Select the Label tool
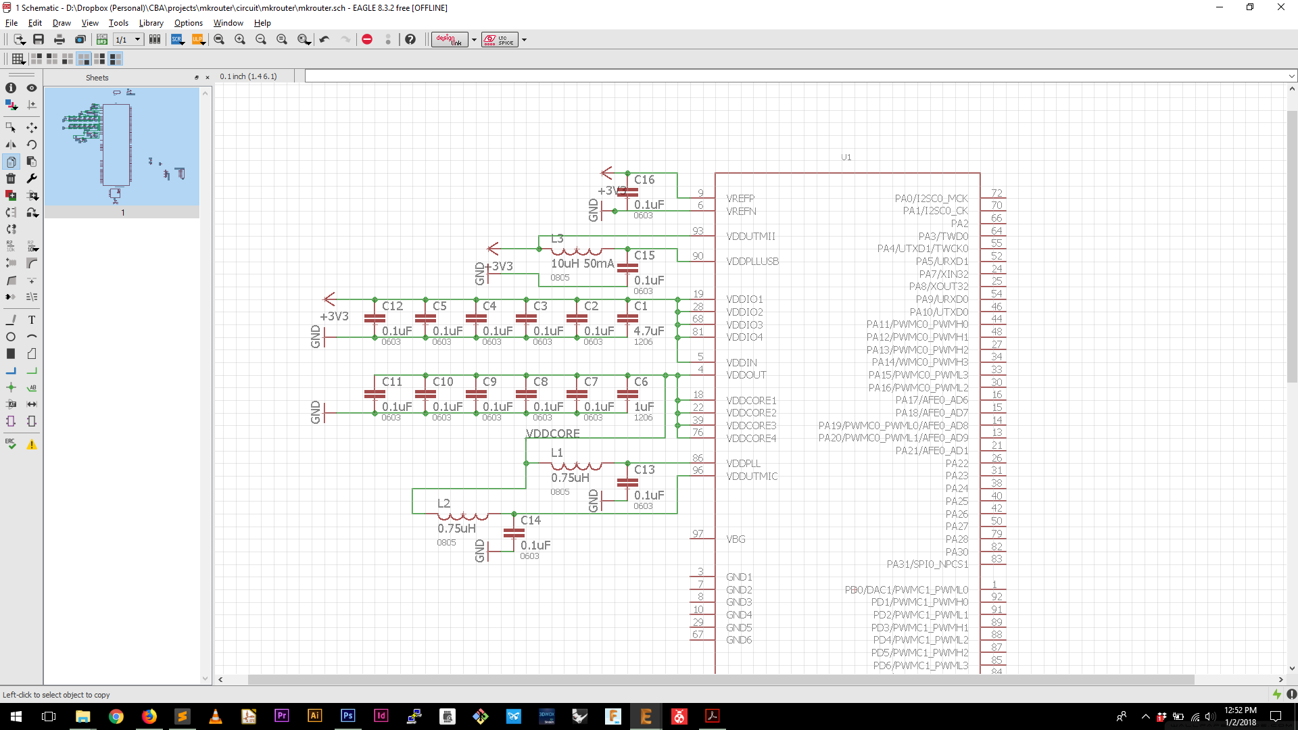 tap(32, 387)
